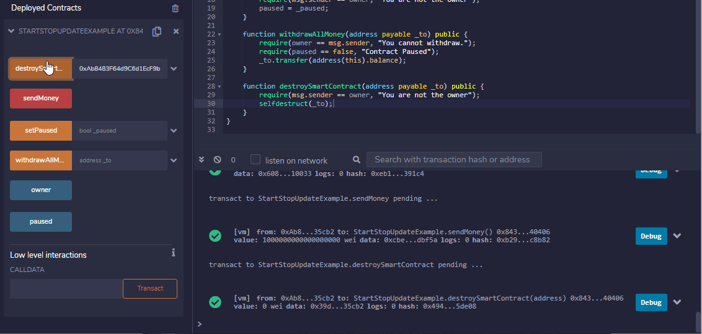The width and height of the screenshot is (702, 334).
Task: Collapse the terminal with double chevron
Action: 202,160
